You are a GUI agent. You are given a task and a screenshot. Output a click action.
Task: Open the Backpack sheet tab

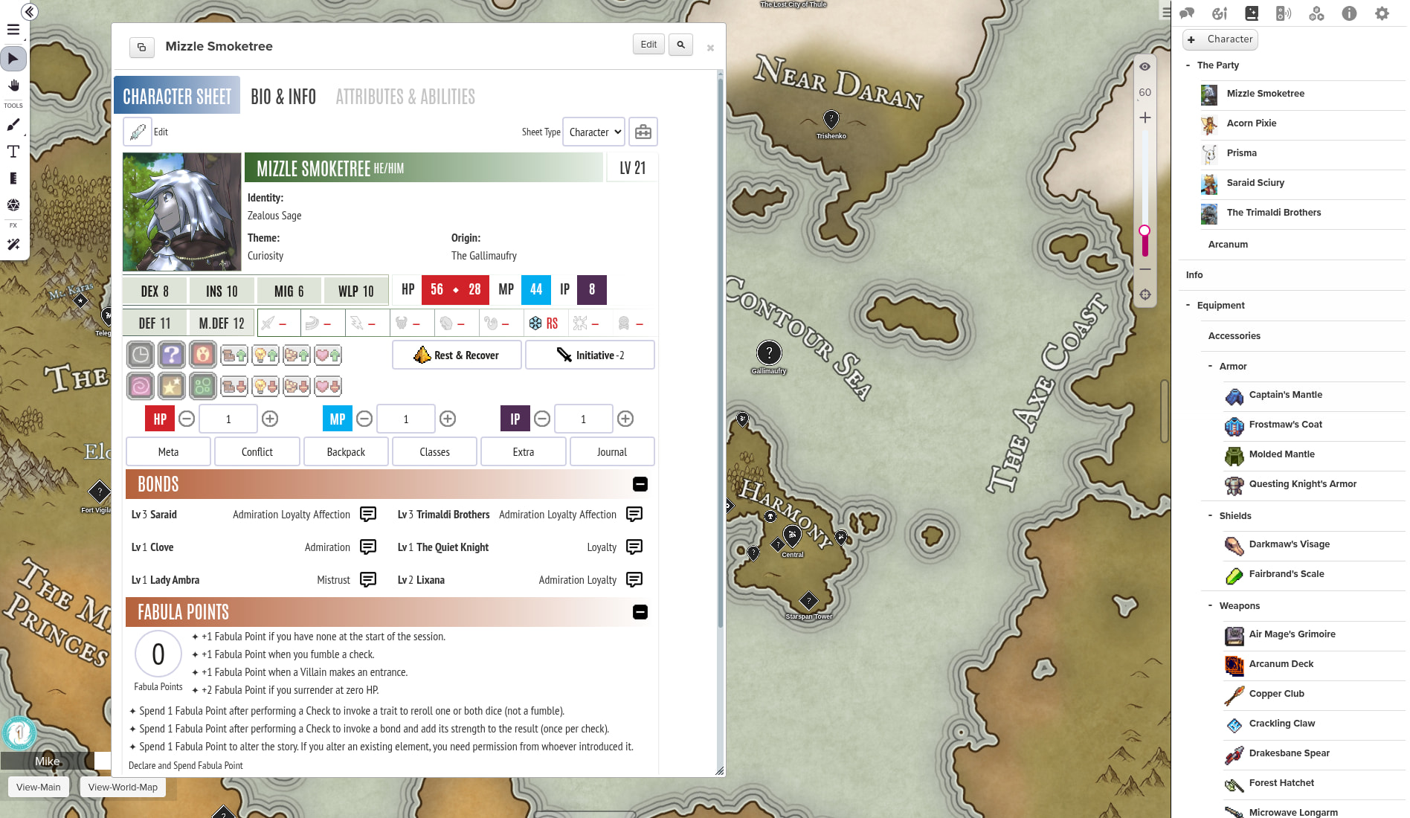pyautogui.click(x=346, y=452)
